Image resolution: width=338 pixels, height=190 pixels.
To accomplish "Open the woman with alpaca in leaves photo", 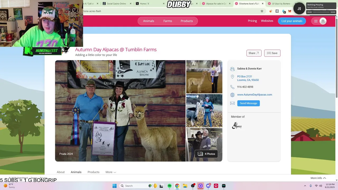I will click(x=204, y=111).
